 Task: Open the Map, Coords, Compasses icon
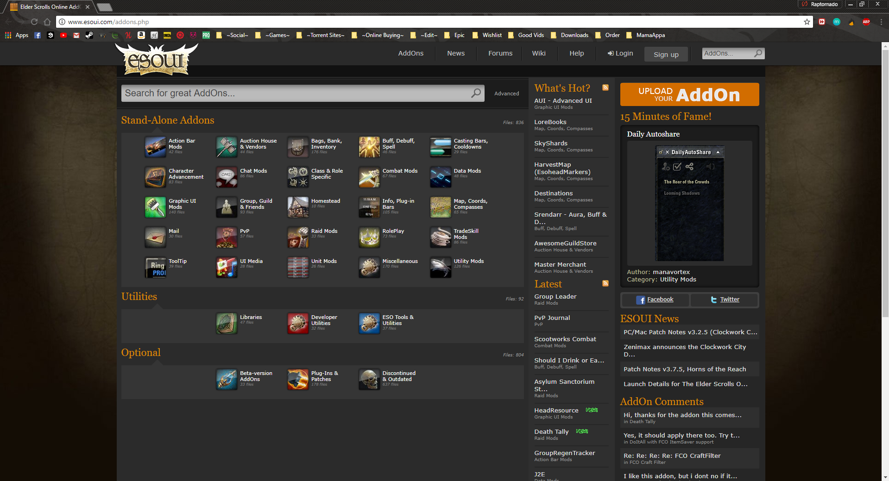pos(441,207)
